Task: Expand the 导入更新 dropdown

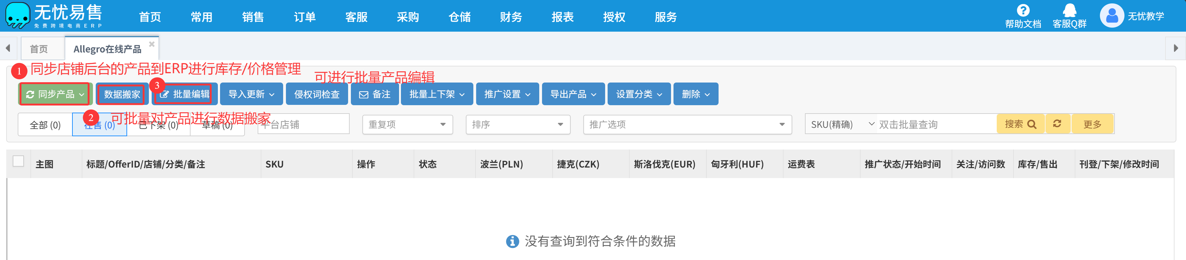Action: [x=252, y=94]
